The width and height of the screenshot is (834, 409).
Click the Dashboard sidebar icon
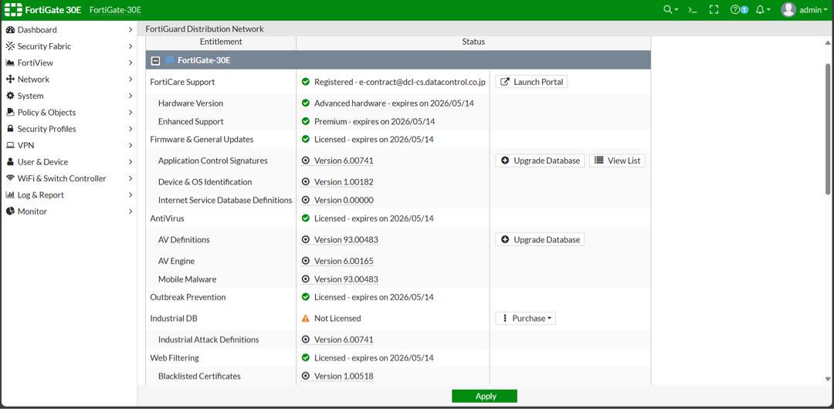click(10, 30)
